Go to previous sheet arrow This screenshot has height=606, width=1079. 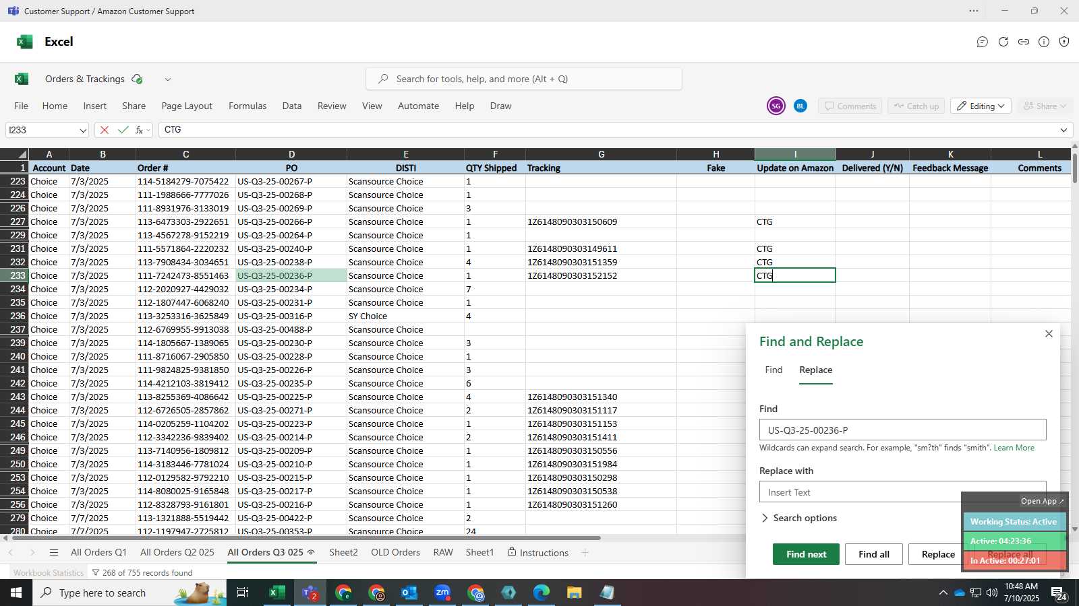[11, 553]
